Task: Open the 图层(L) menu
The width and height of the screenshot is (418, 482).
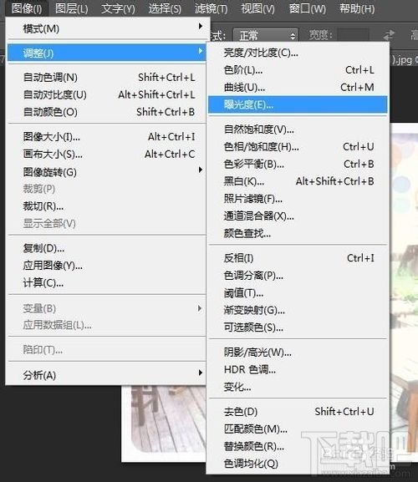Action: pyautogui.click(x=72, y=8)
